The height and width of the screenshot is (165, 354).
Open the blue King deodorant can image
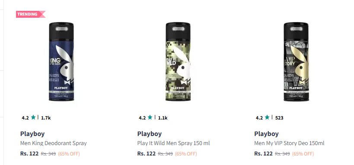tap(61, 61)
